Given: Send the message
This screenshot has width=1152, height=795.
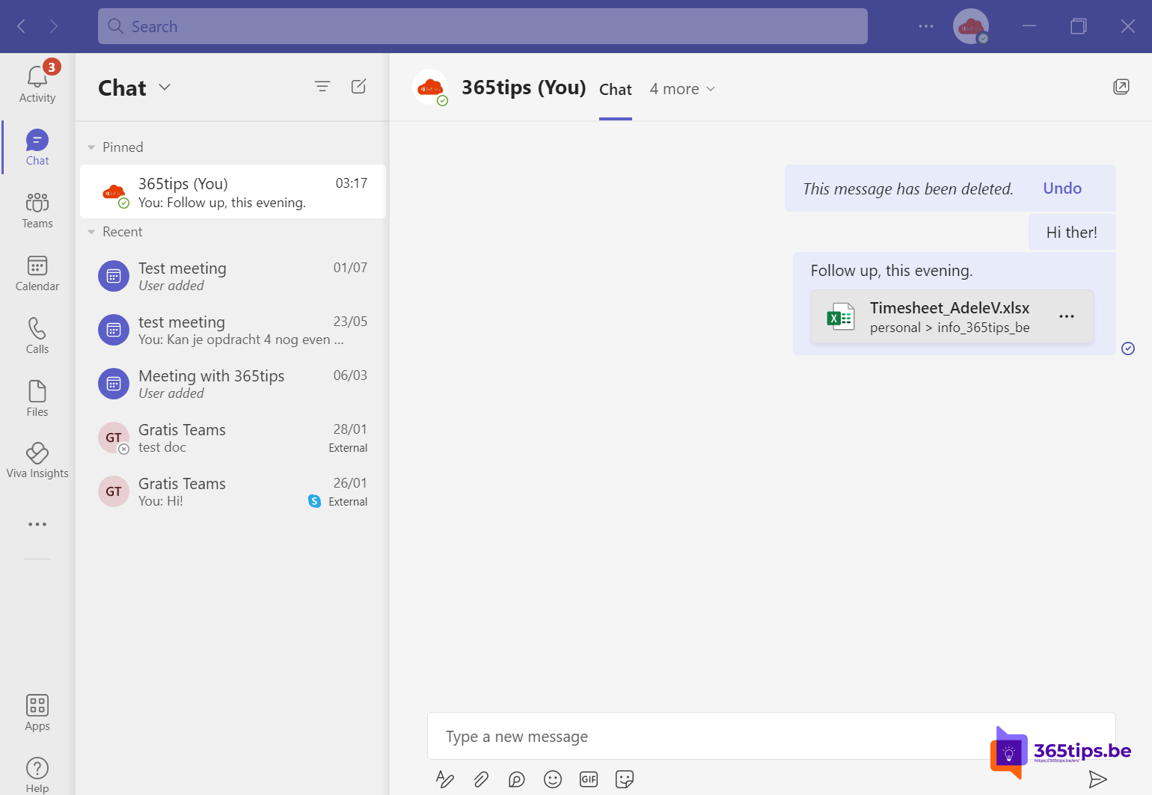Looking at the screenshot, I should (1097, 779).
